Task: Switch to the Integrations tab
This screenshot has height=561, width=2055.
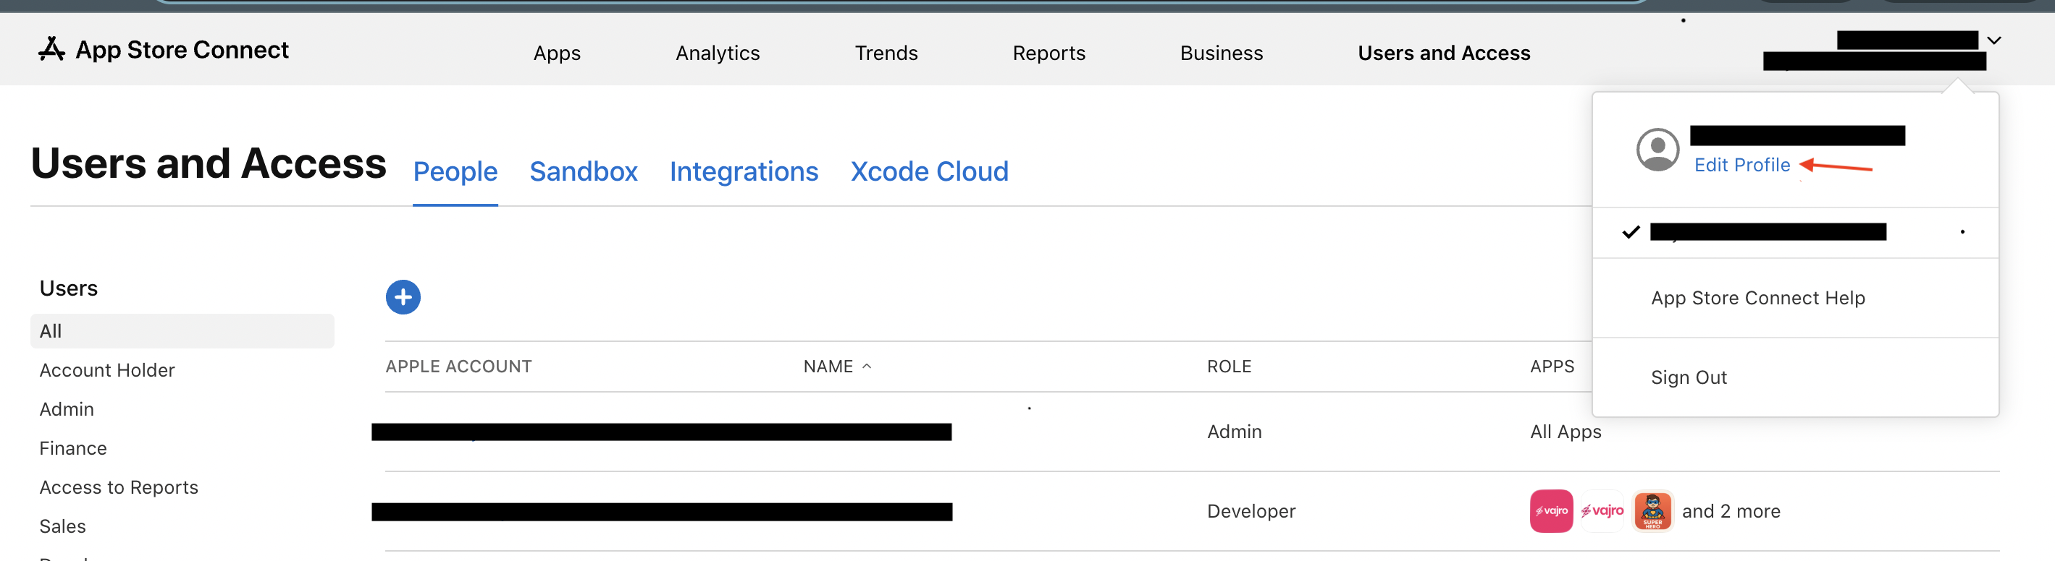Action: coord(744,171)
